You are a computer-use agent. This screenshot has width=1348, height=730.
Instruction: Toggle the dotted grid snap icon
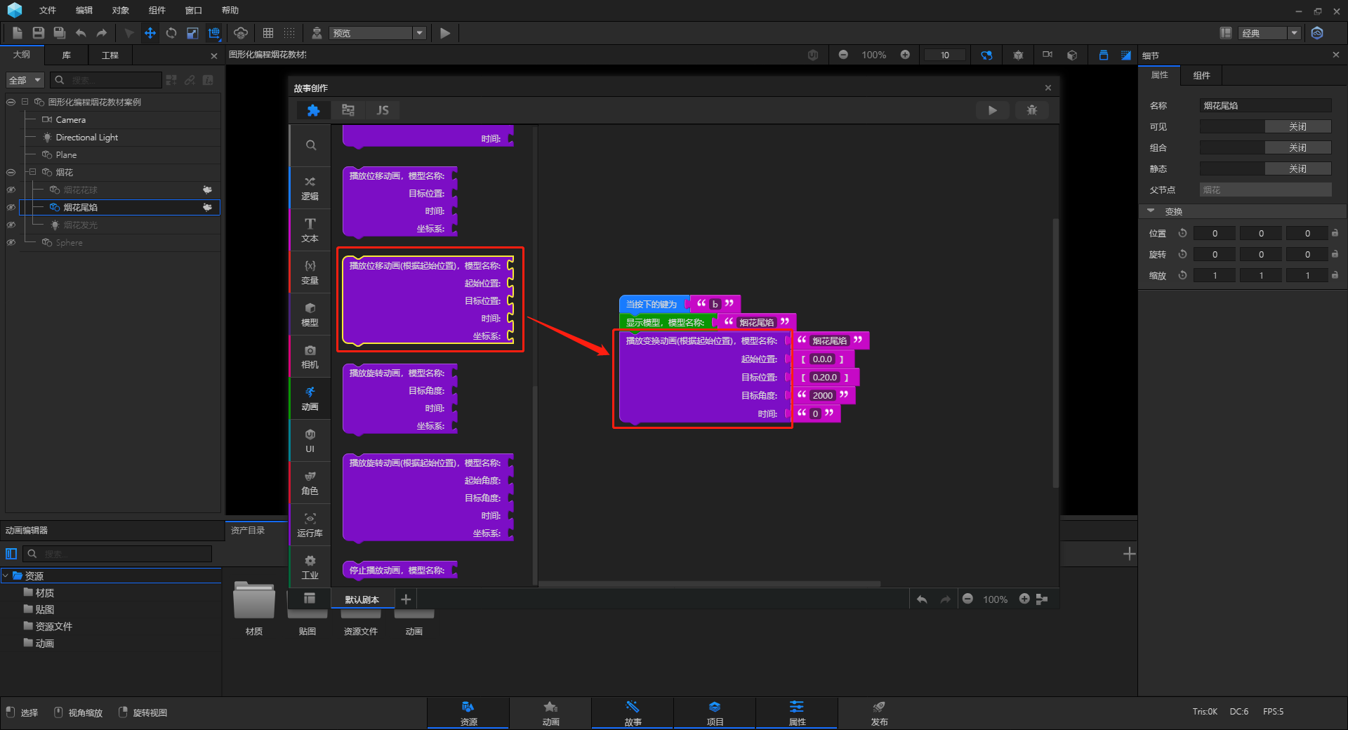coord(289,33)
